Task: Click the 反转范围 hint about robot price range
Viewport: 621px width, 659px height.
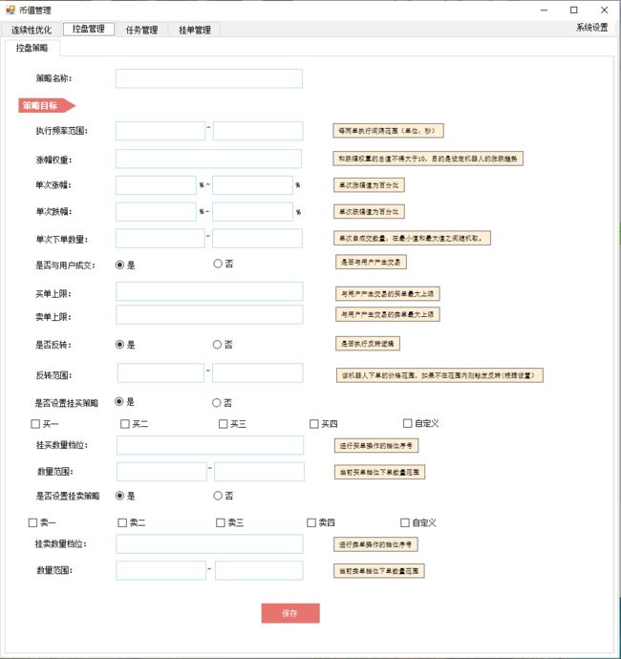Action: click(439, 375)
